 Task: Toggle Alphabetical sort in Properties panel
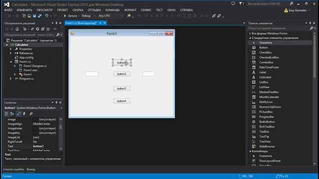[x=12, y=114]
